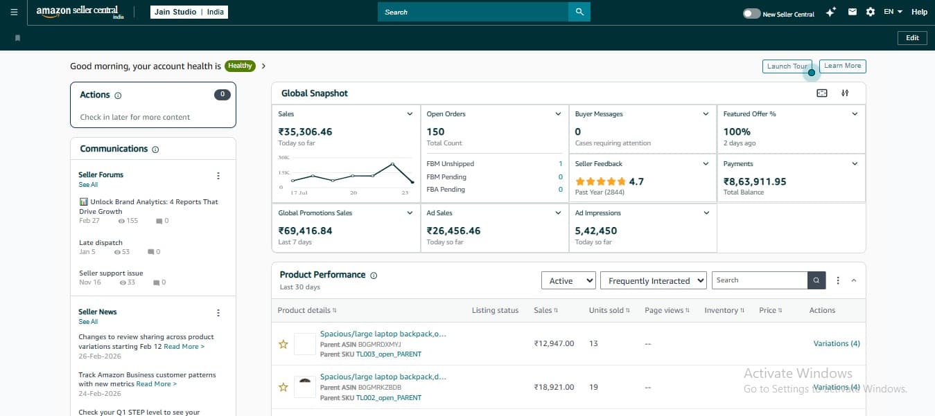
Task: Sort by Page views column
Action: click(667, 310)
